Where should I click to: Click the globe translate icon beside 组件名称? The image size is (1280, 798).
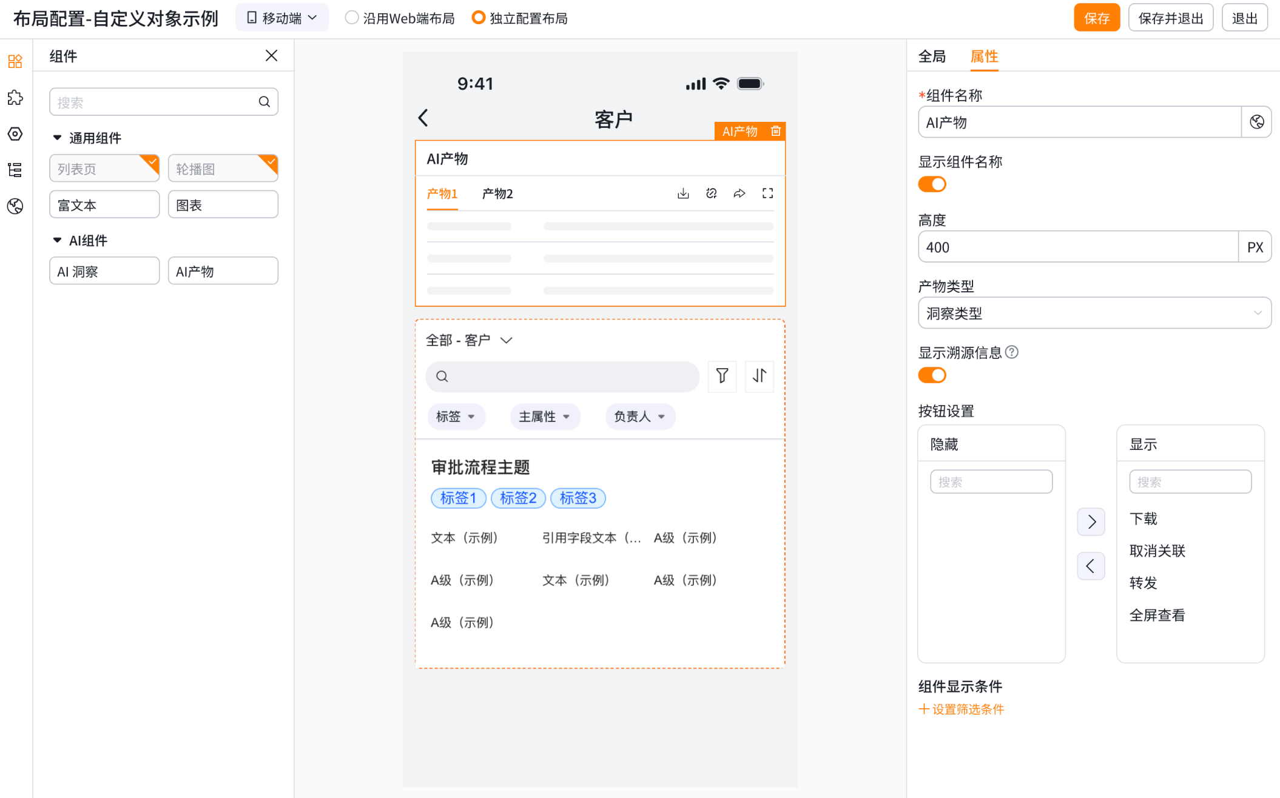pyautogui.click(x=1256, y=122)
